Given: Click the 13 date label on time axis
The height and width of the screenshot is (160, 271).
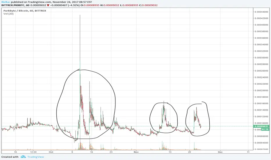Looking at the screenshot, I should coord(170,152).
